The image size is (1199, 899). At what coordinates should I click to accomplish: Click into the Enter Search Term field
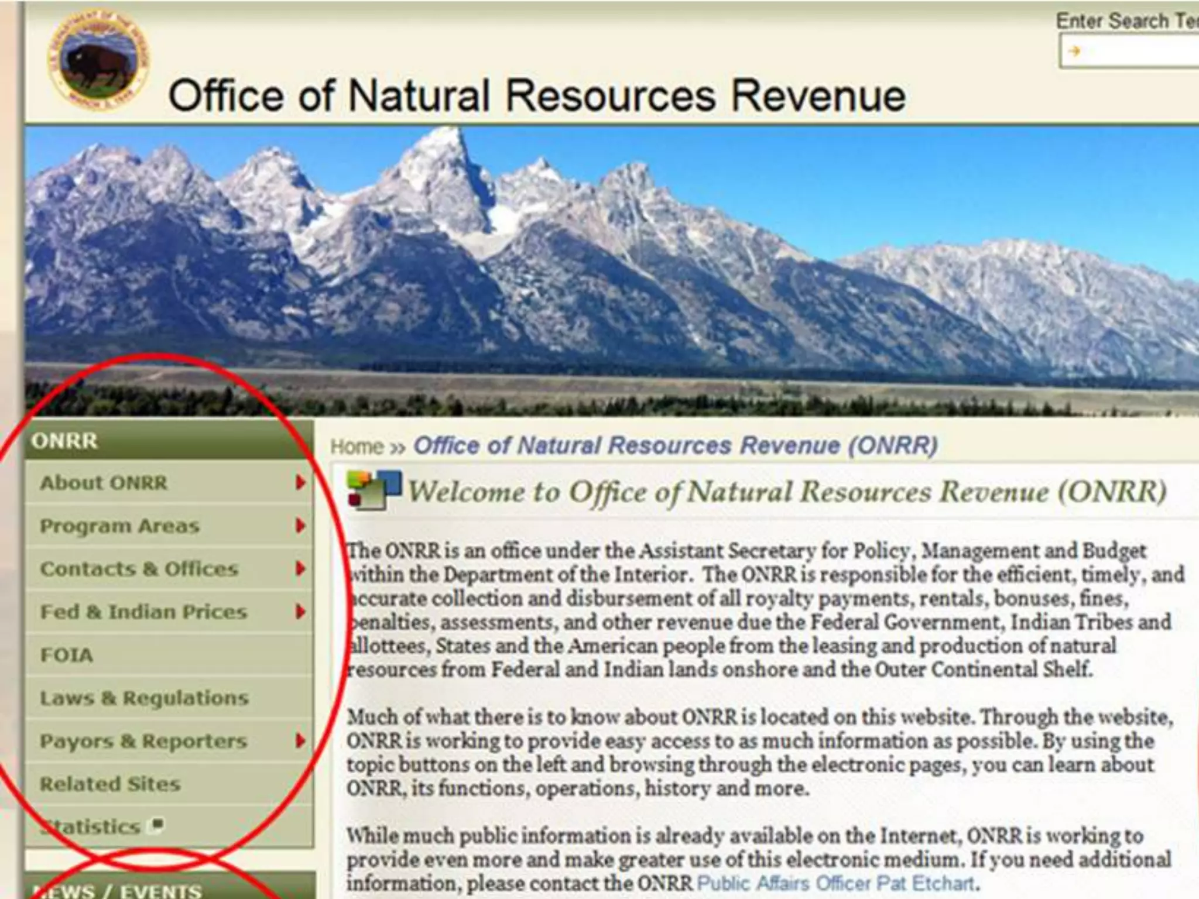(1136, 52)
